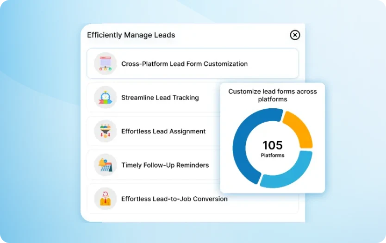
Task: Click the Streamline Lead Tracking stopwatch icon
Action: pos(106,97)
